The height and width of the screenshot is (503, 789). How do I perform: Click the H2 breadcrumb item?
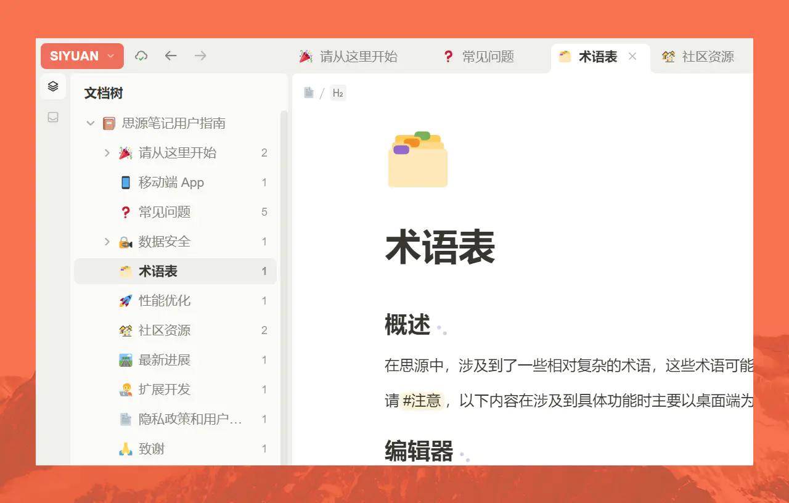click(x=338, y=93)
